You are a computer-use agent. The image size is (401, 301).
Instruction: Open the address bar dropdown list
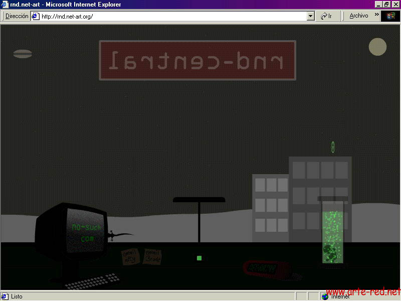pos(311,16)
